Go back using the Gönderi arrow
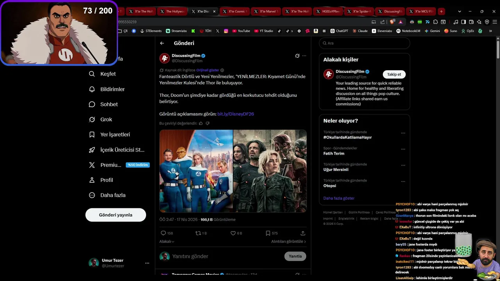Viewport: 500px width, 281px height. (162, 43)
